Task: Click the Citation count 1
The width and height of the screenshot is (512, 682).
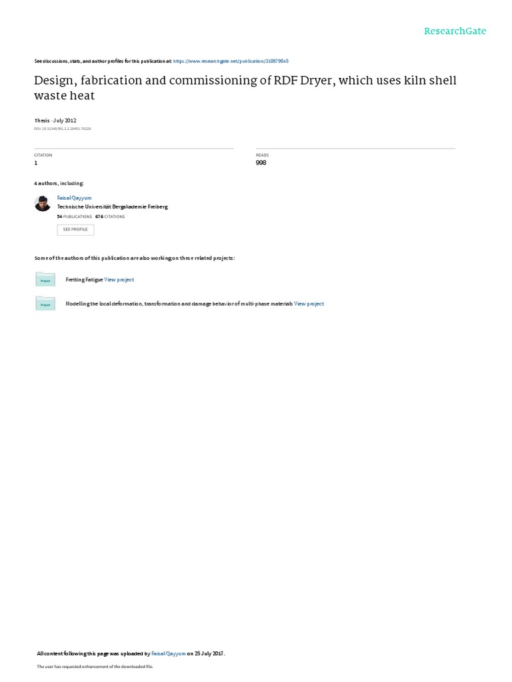Action: click(x=36, y=163)
